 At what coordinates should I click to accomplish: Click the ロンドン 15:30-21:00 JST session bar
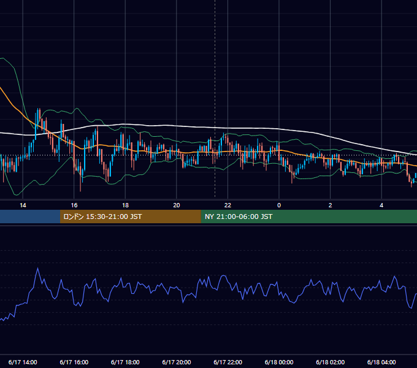130,217
